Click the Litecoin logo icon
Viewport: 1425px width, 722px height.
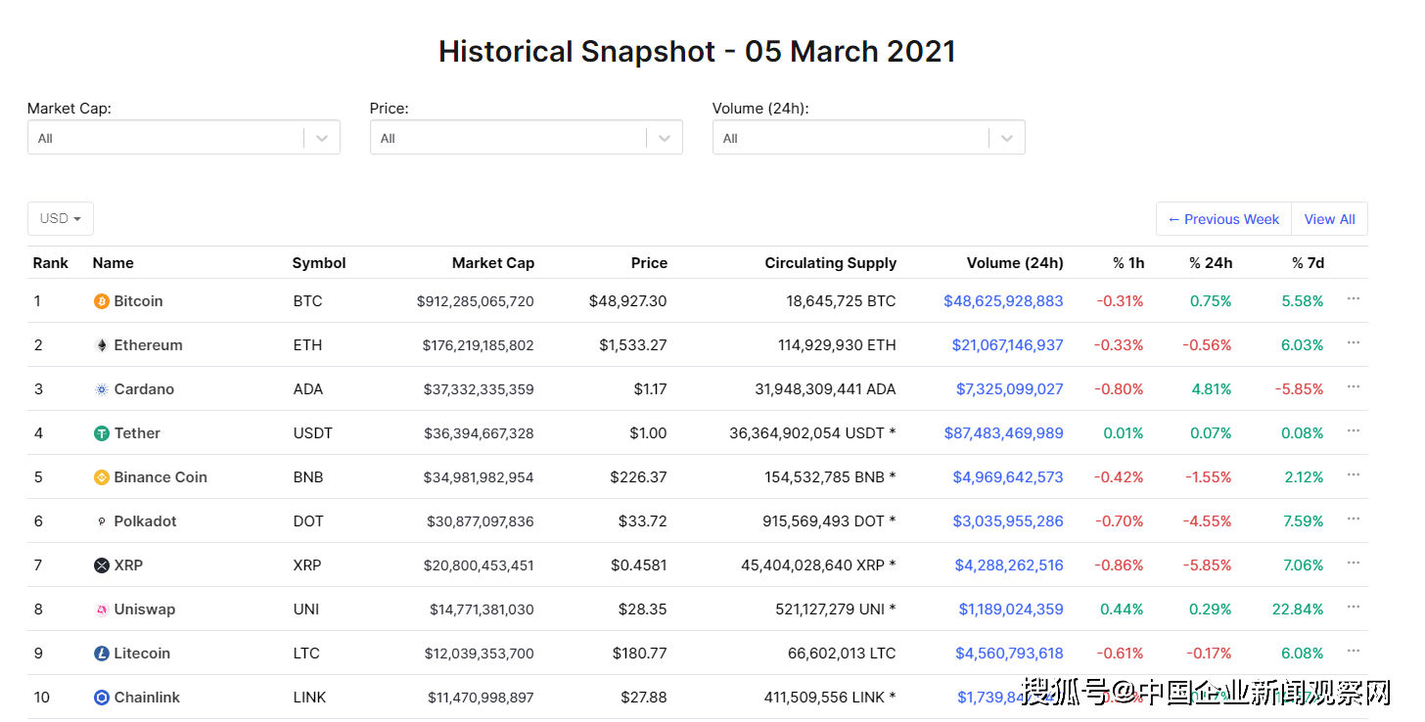[101, 654]
